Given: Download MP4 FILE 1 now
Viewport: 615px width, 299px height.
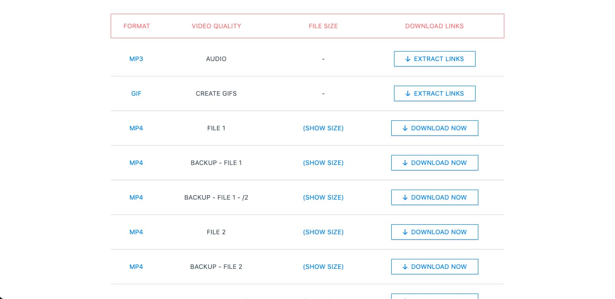Looking at the screenshot, I should pyautogui.click(x=435, y=128).
